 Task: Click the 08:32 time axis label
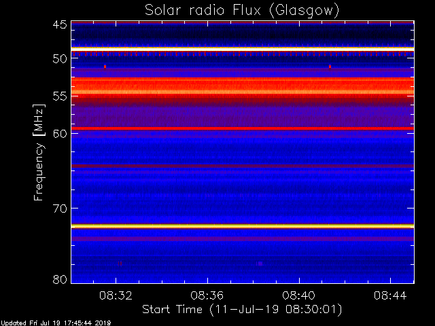coord(116,296)
